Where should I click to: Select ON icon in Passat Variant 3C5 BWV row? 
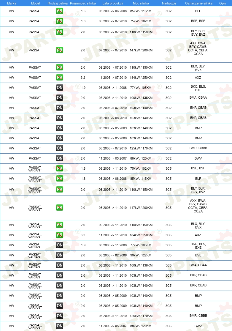point(60,326)
